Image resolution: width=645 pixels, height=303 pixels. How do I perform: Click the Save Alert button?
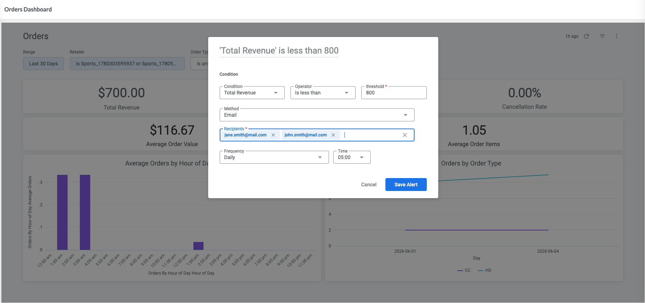(x=406, y=185)
